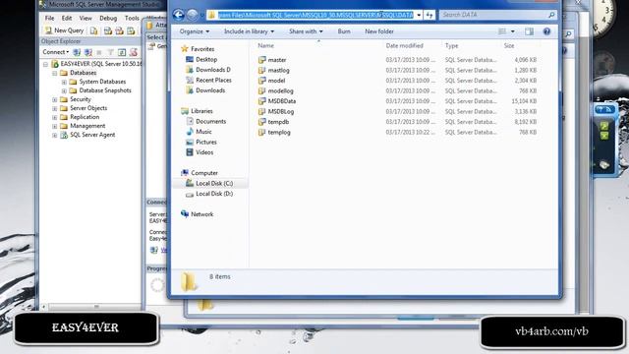Click the filter icon in Object Explorer toolbar
The image size is (629, 354).
pos(110,52)
